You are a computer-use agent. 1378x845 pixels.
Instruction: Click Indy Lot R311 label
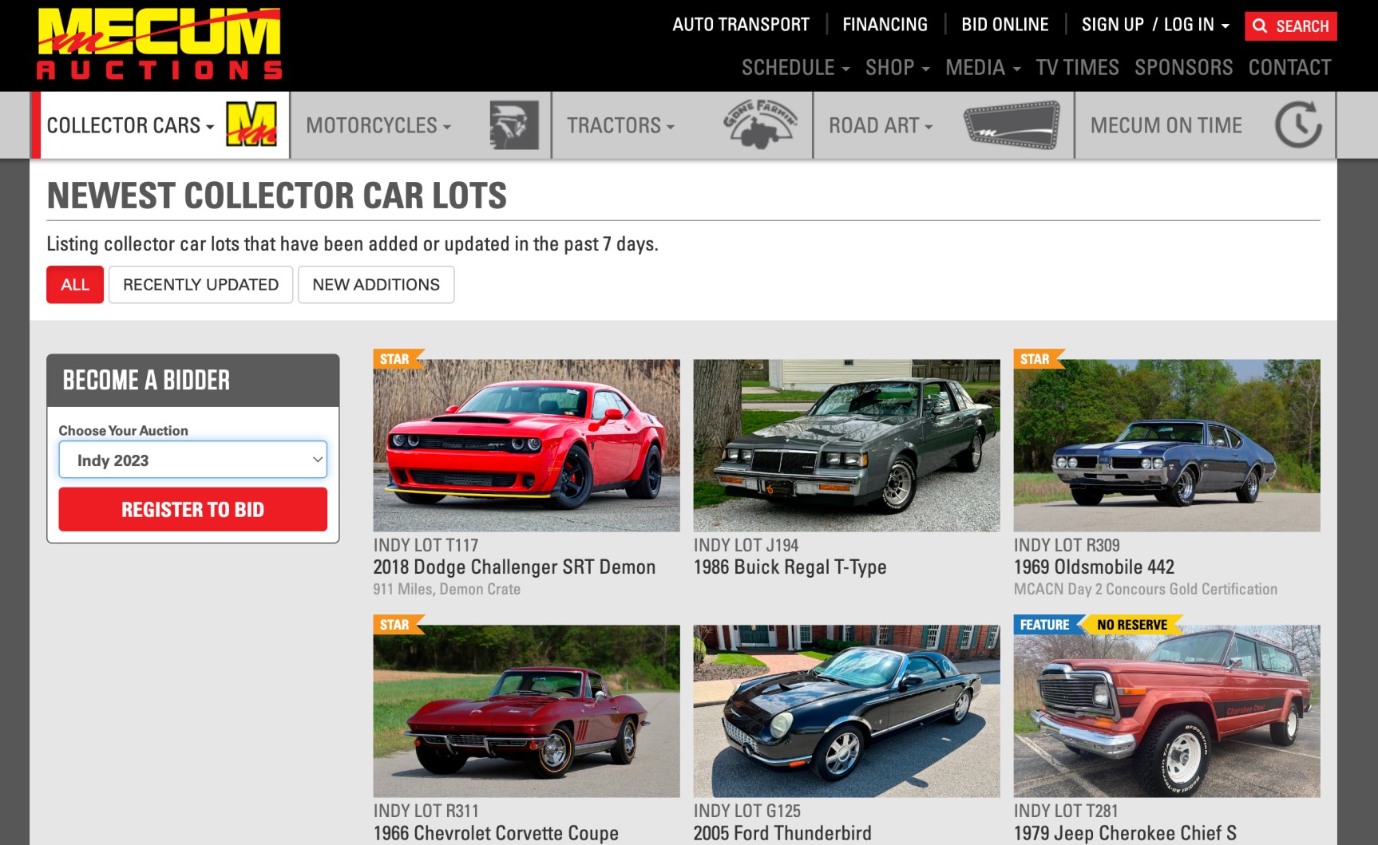pyautogui.click(x=426, y=811)
